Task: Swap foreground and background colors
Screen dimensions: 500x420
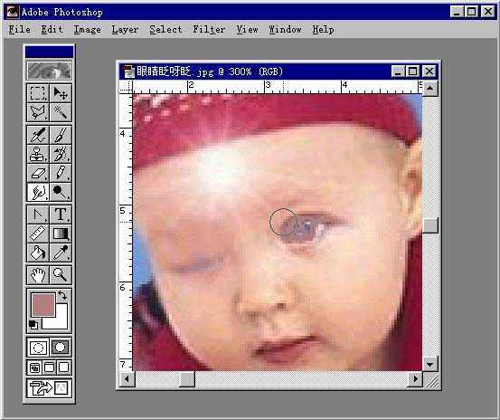Action: click(62, 295)
